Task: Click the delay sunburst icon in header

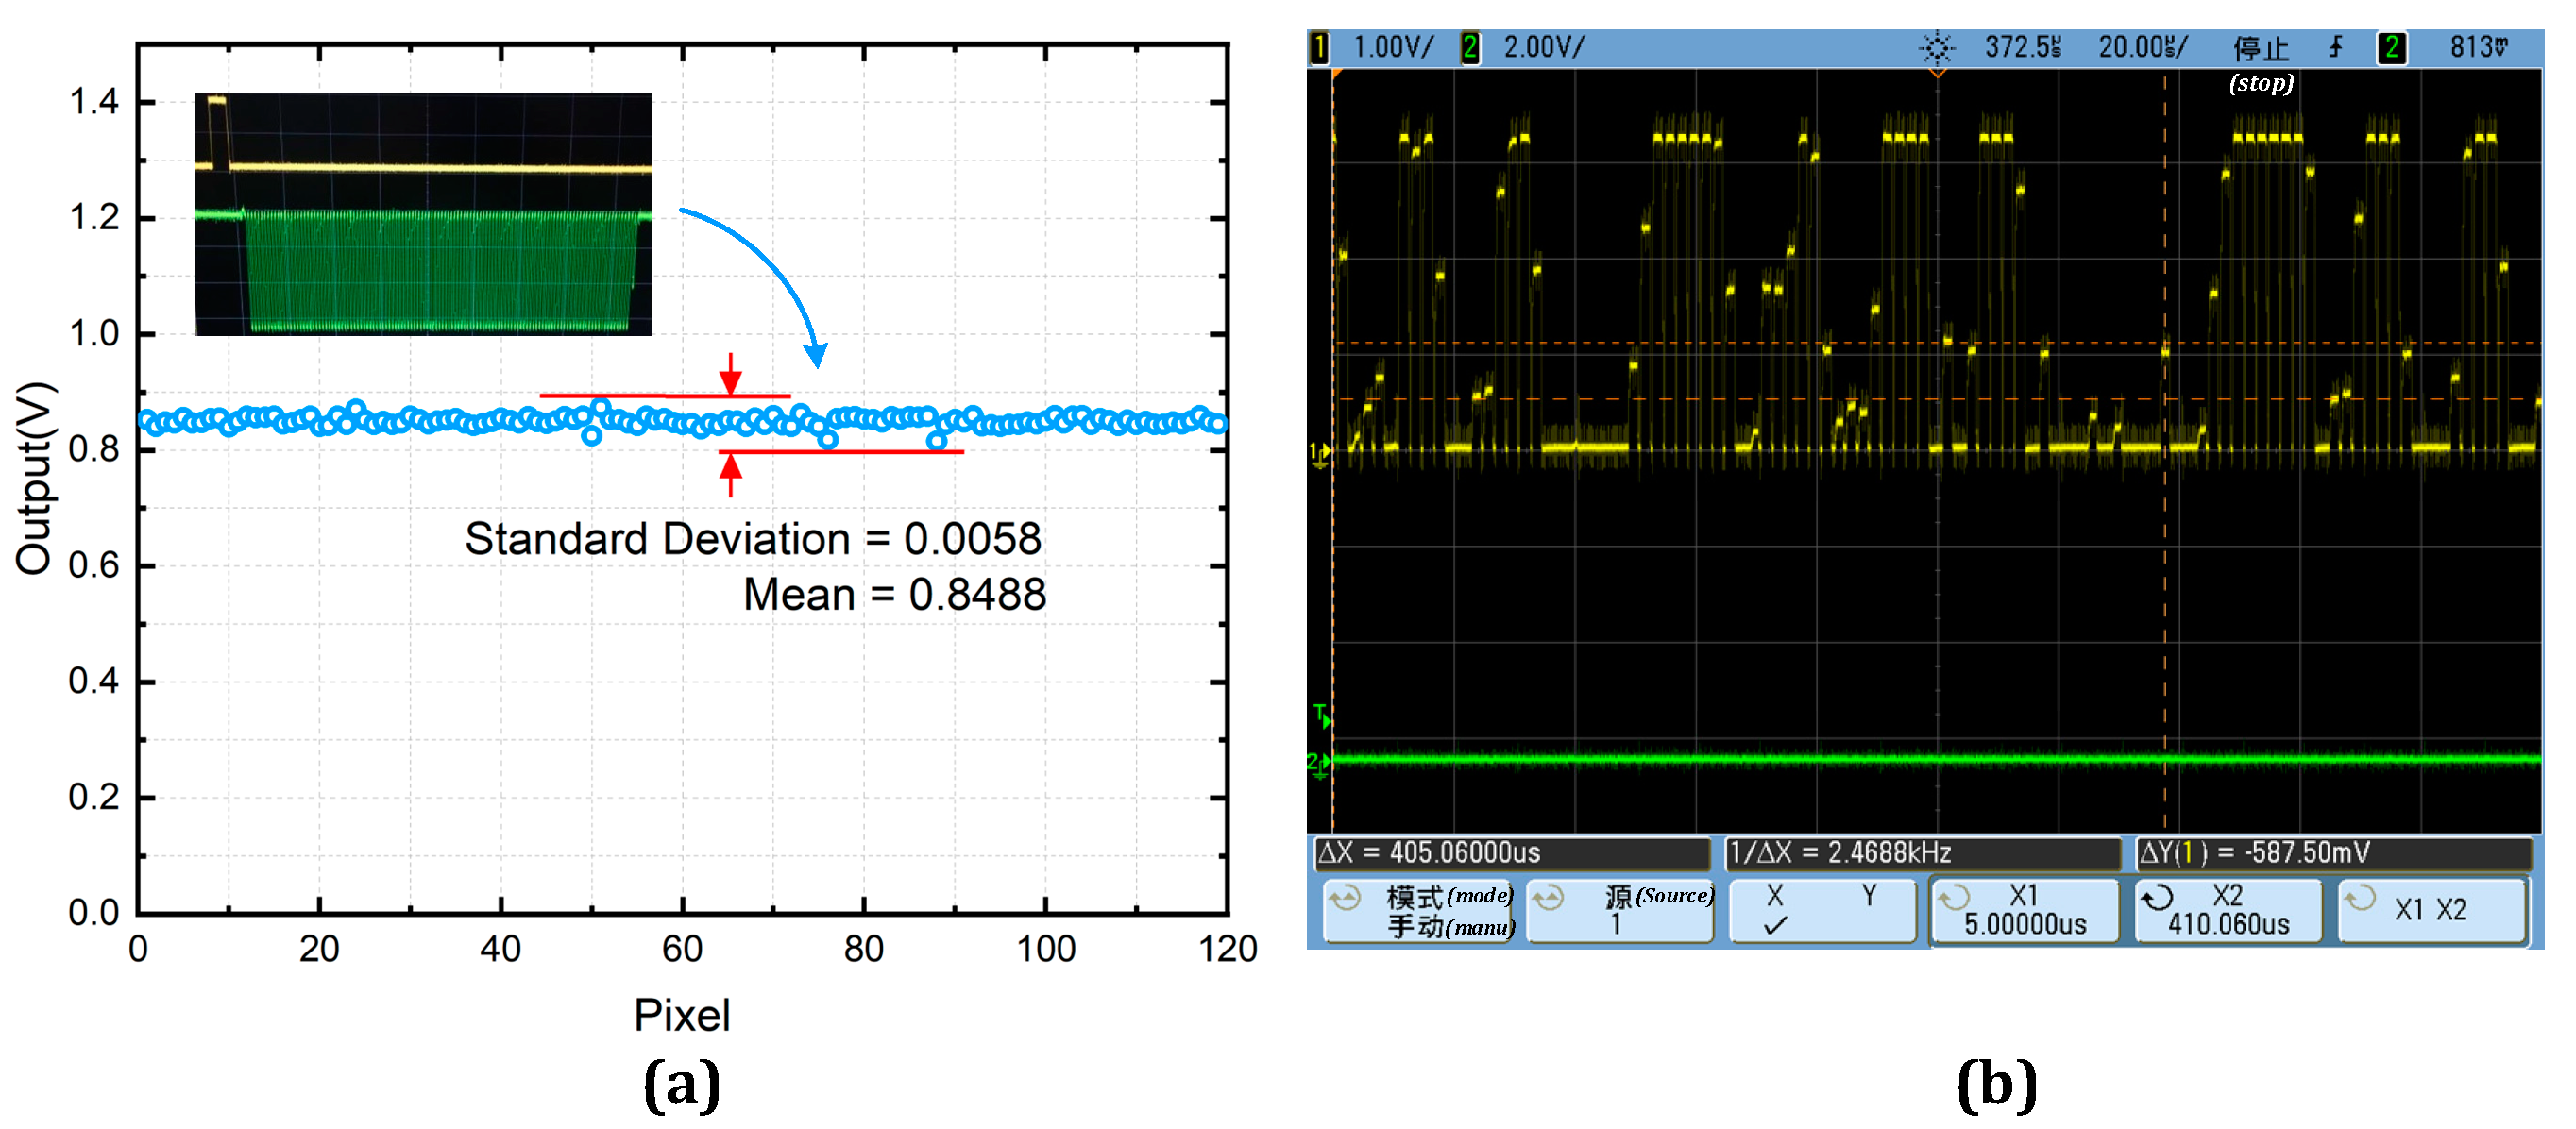Action: (x=1936, y=47)
